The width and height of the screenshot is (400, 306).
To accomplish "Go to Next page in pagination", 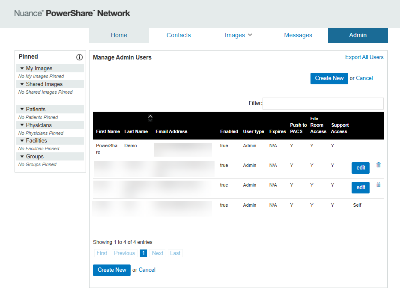I will (158, 253).
